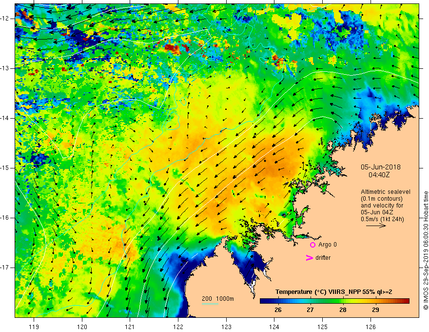Click the 'Argo 0' legend text

coord(328,245)
